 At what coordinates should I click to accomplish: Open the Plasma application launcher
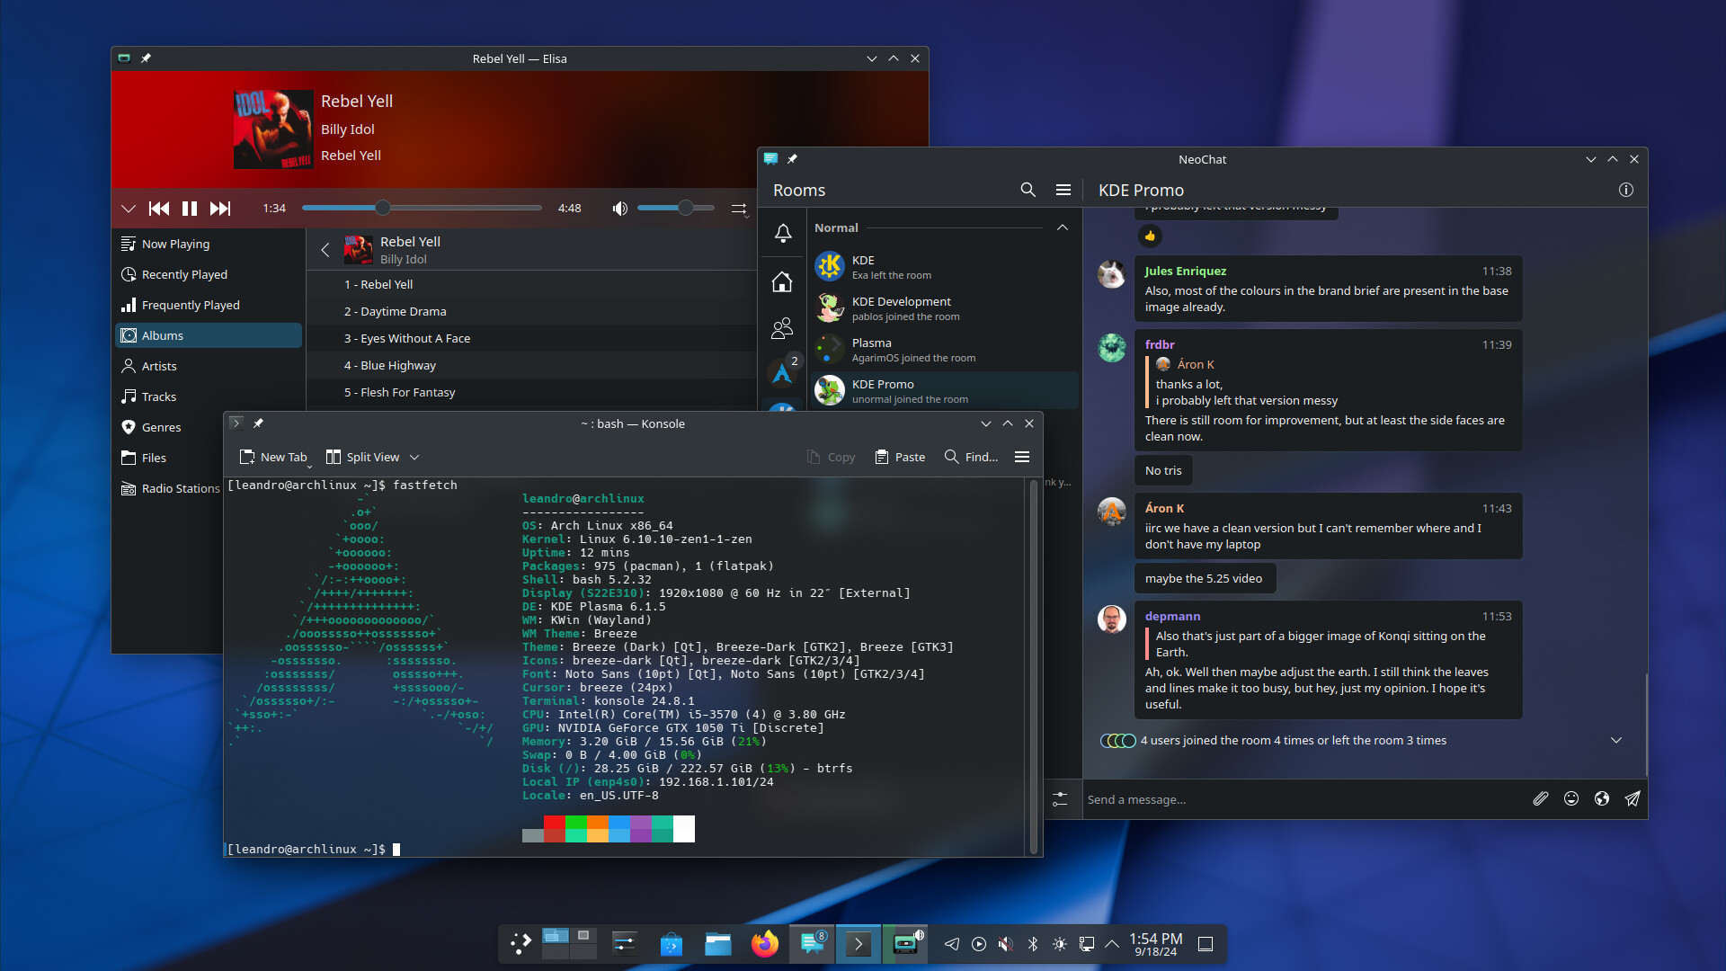coord(521,944)
